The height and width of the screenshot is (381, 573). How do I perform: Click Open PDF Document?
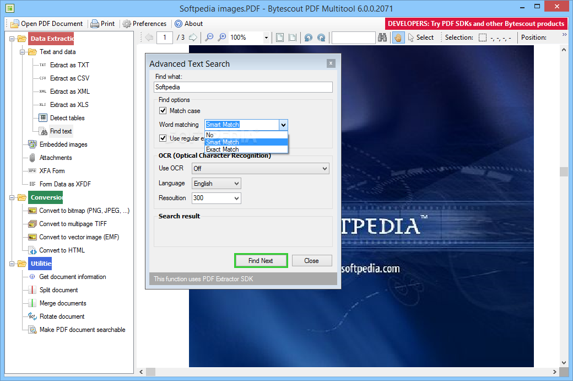tap(47, 24)
